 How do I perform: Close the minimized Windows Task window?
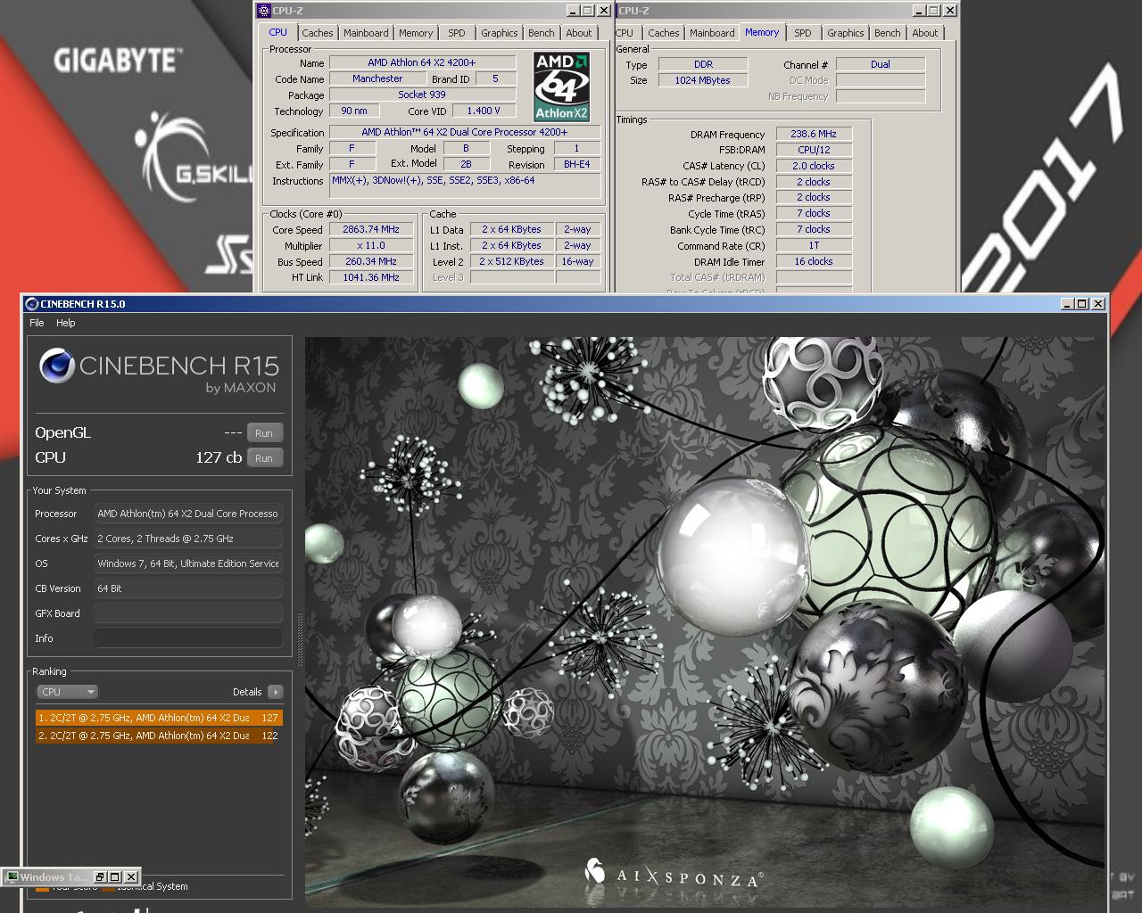[x=131, y=876]
